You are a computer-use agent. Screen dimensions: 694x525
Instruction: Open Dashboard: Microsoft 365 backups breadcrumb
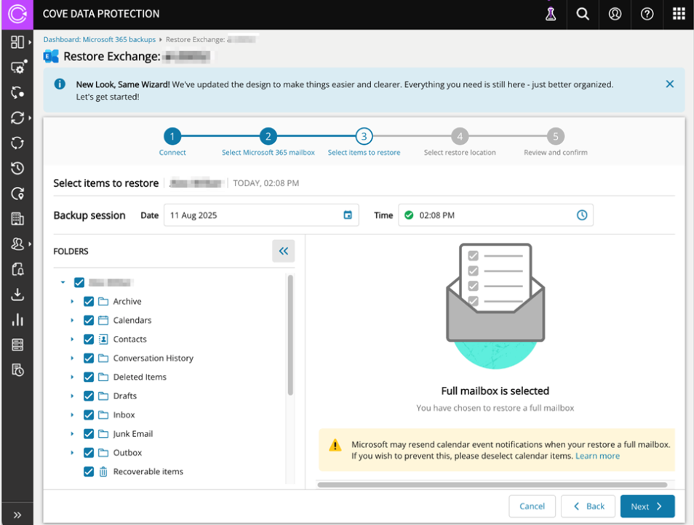(100, 39)
